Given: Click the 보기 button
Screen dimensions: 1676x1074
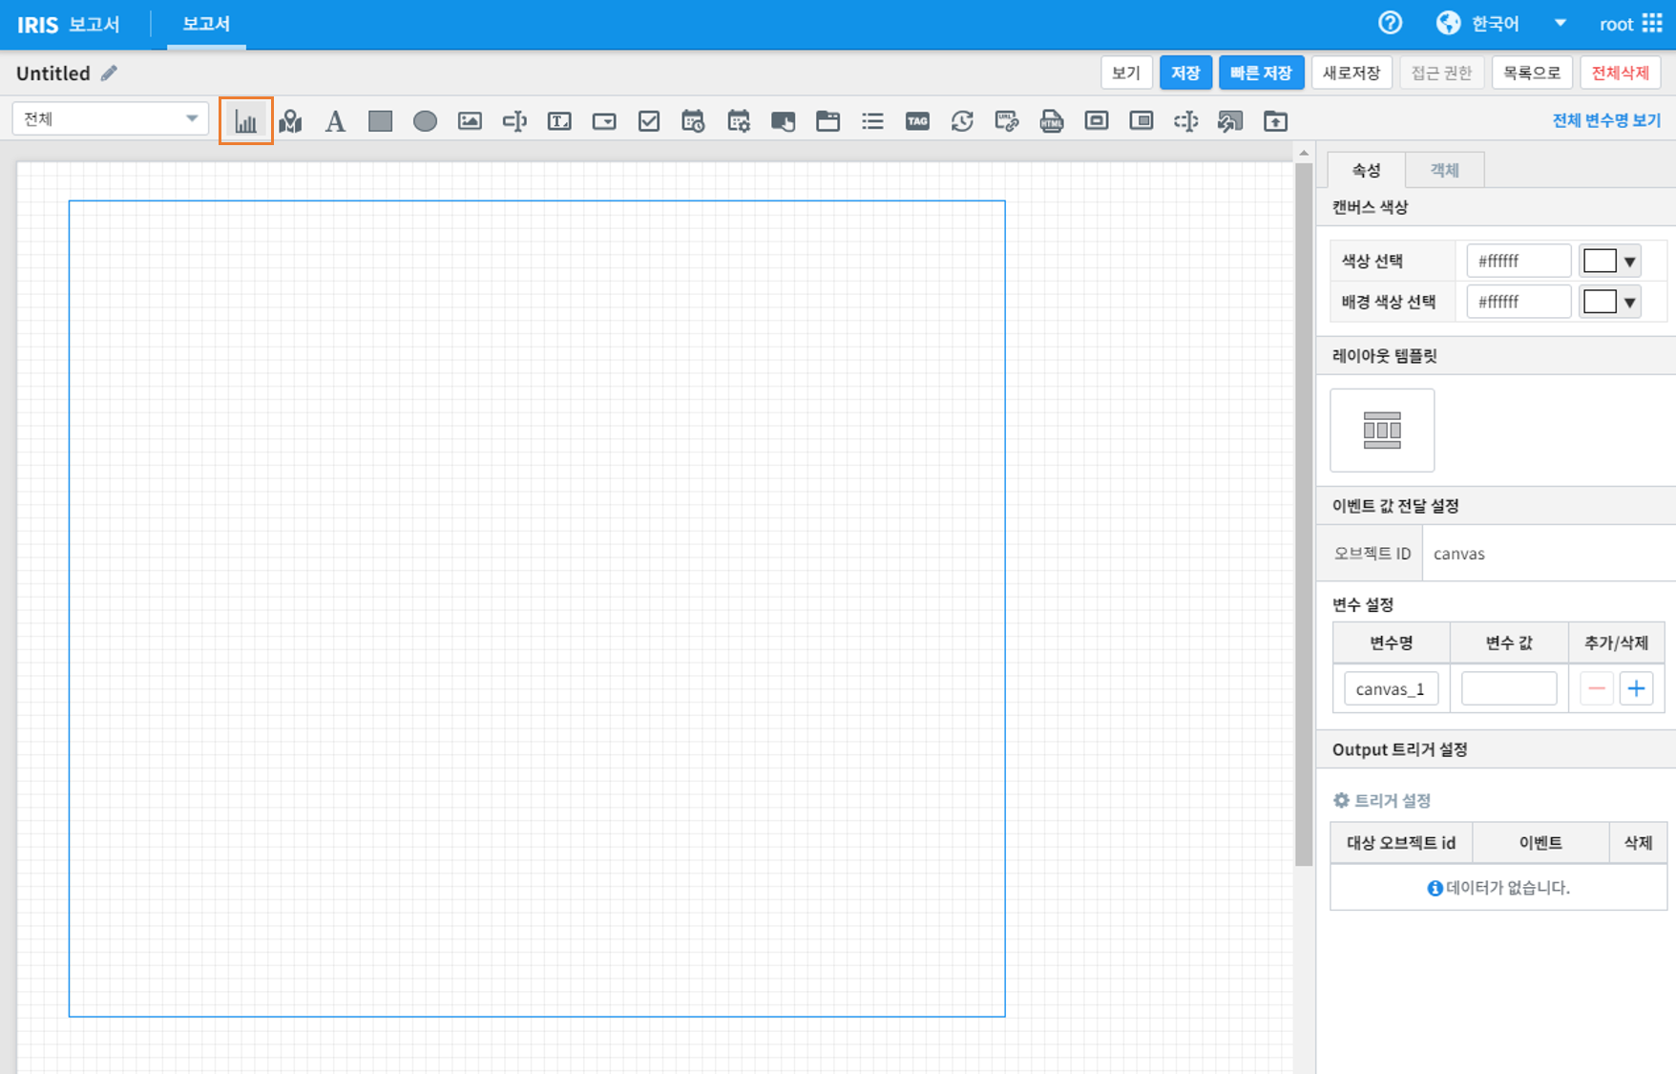Looking at the screenshot, I should coord(1126,73).
